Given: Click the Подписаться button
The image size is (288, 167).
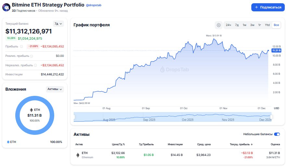Looking at the screenshot, I should coord(268,7).
